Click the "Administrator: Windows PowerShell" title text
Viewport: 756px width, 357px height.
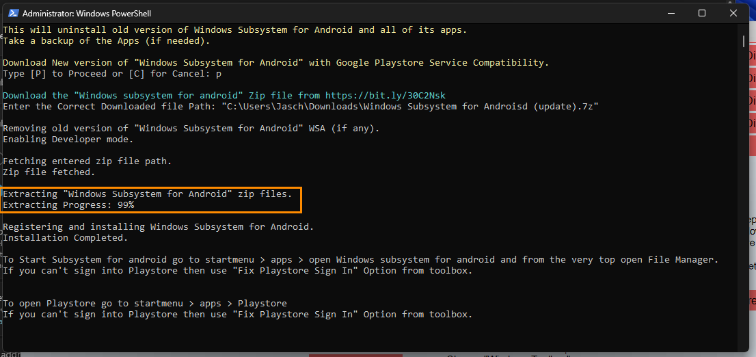87,14
